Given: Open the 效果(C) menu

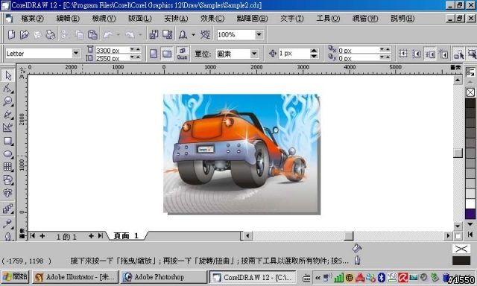Looking at the screenshot, I should click(212, 19).
